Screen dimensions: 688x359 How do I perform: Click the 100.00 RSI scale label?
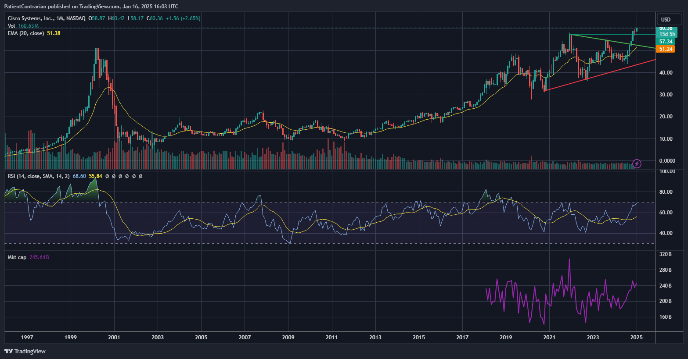667,171
